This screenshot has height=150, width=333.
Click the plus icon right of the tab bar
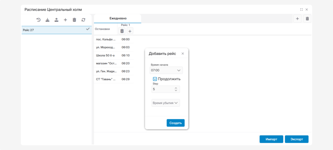(x=297, y=19)
